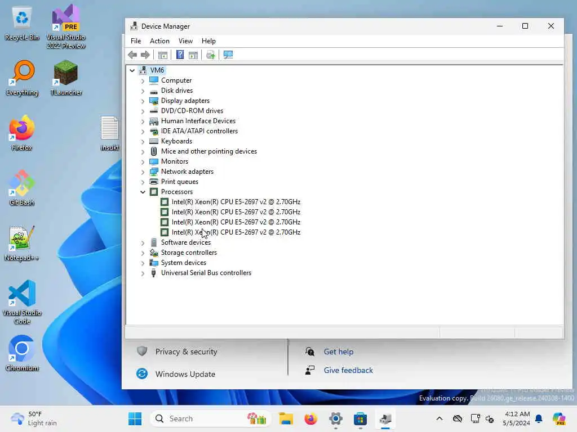Viewport: 577px width, 432px height.
Task: Open the Help toolbar icon with question mark
Action: tap(180, 55)
